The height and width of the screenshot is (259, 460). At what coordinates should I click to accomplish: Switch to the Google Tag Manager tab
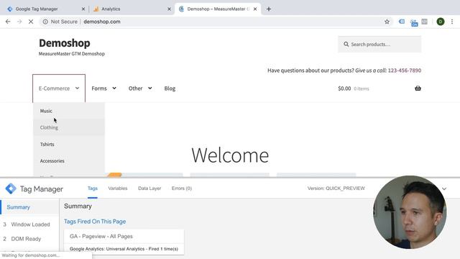point(37,9)
